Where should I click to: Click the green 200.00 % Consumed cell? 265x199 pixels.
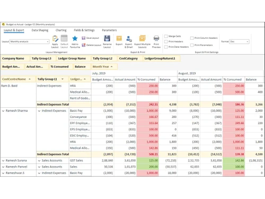tap(148, 167)
